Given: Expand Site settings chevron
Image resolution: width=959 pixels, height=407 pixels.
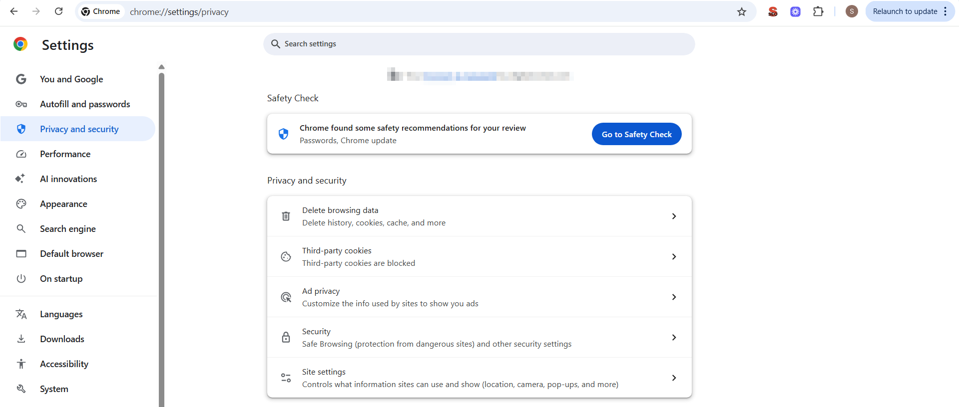Looking at the screenshot, I should pos(674,378).
